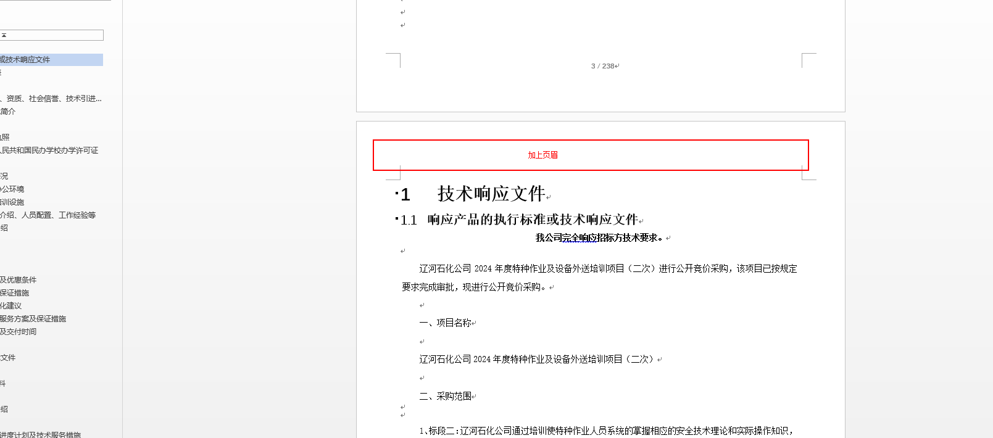The width and height of the screenshot is (993, 438).
Task: Click the line ending '该项目已按规定'
Action: point(608,268)
